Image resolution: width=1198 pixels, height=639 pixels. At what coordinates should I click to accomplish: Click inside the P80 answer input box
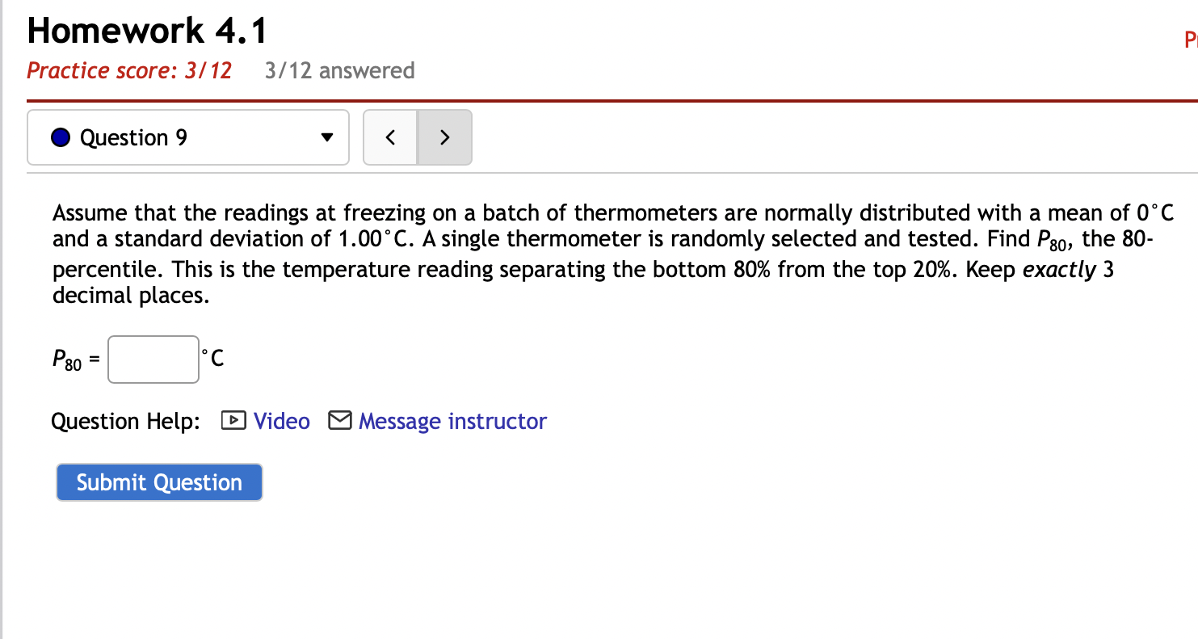click(153, 359)
